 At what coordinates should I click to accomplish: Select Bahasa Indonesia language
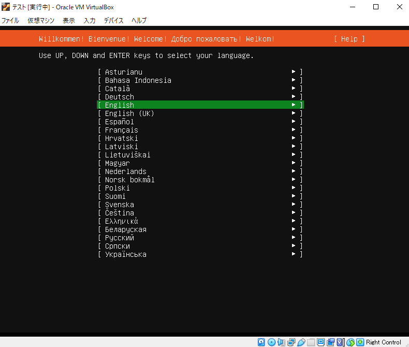[200, 80]
